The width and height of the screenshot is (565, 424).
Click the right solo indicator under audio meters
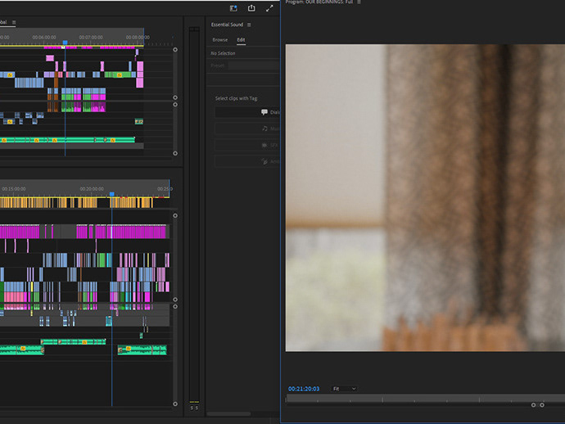tap(197, 408)
